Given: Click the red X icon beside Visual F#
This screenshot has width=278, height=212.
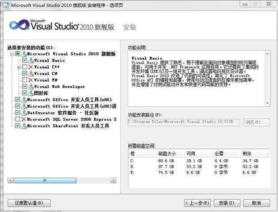Looking at the screenshot, I should [31, 80].
